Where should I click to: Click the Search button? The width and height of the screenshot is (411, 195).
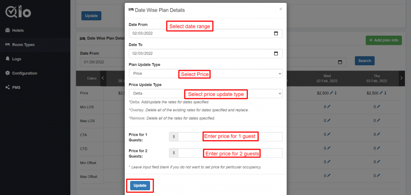(364, 60)
